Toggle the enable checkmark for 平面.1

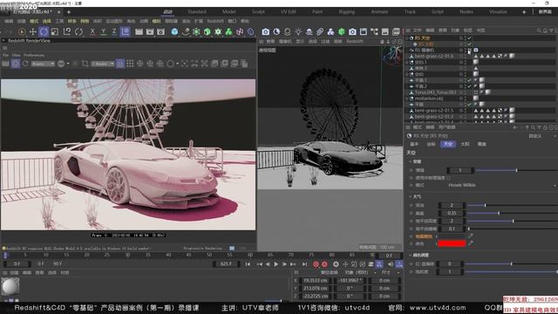coord(470,80)
